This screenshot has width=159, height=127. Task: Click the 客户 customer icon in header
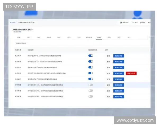pos(133,23)
